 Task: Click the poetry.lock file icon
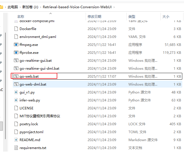[16, 124]
